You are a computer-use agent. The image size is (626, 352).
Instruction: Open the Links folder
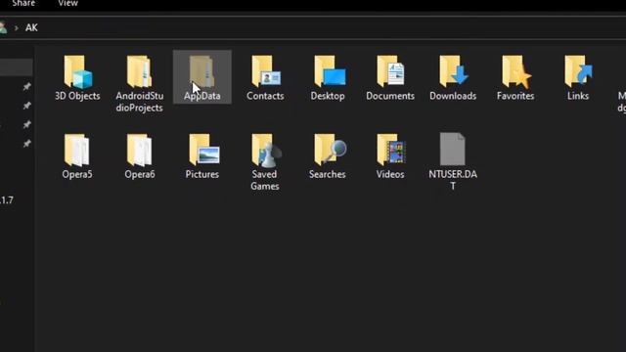[578, 78]
